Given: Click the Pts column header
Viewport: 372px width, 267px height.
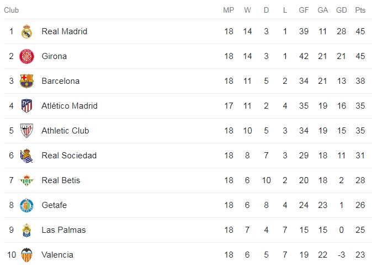Looking at the screenshot, I should tap(360, 10).
